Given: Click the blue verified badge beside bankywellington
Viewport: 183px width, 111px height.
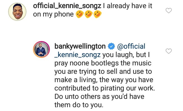Looking at the screenshot, I should point(111,47).
